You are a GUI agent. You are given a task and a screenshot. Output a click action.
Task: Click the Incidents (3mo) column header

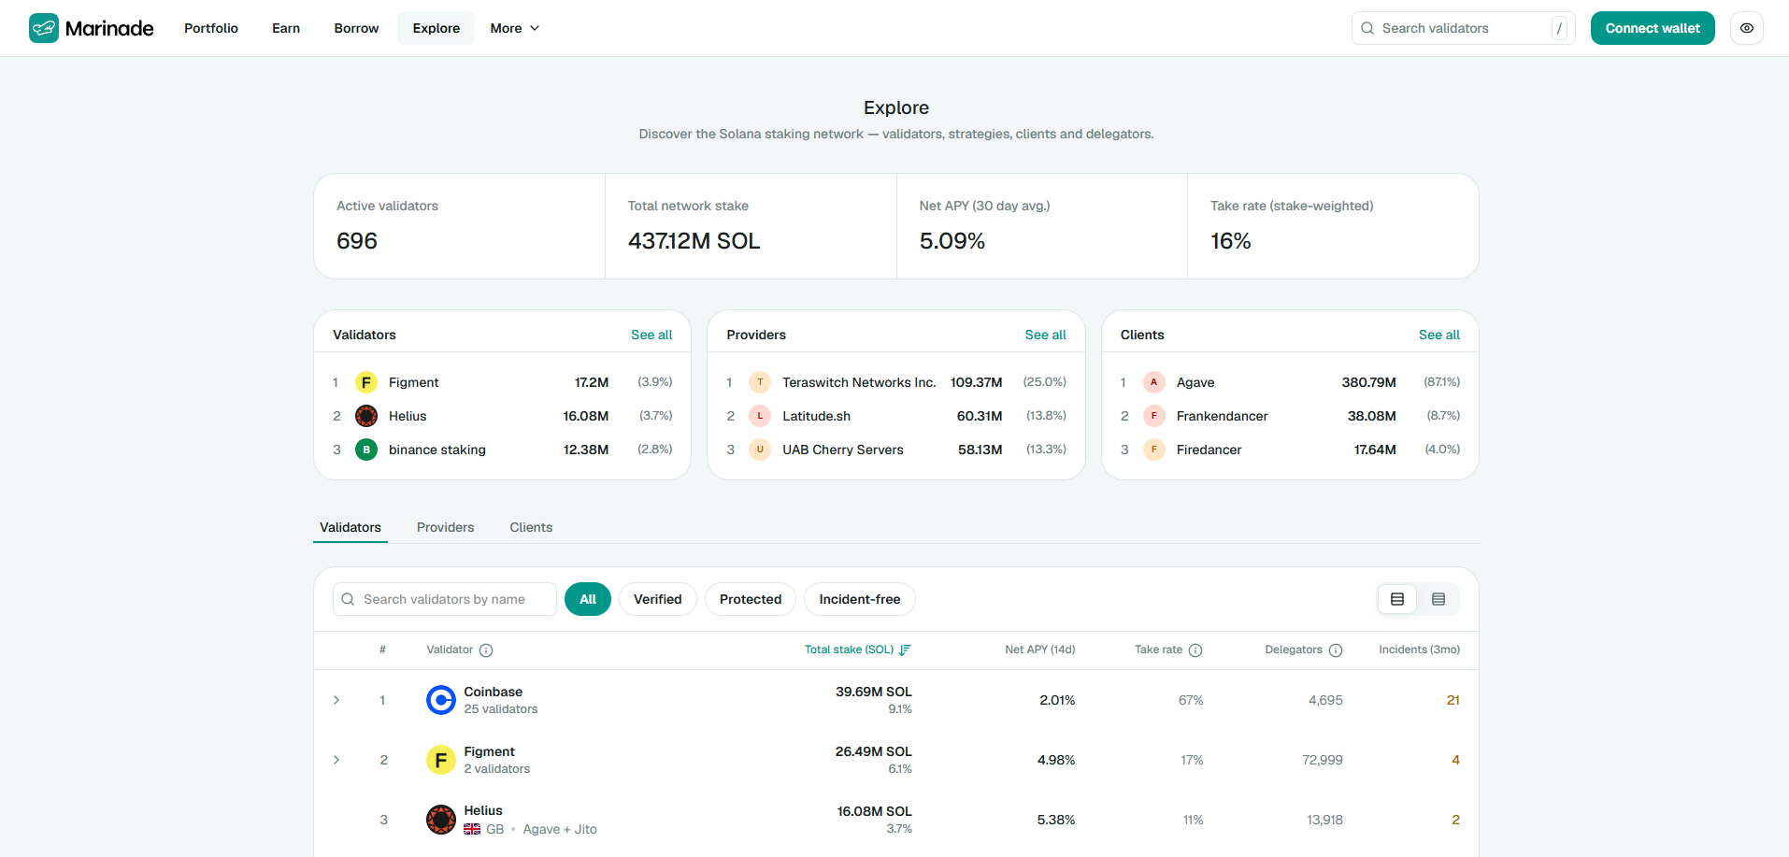click(x=1420, y=650)
